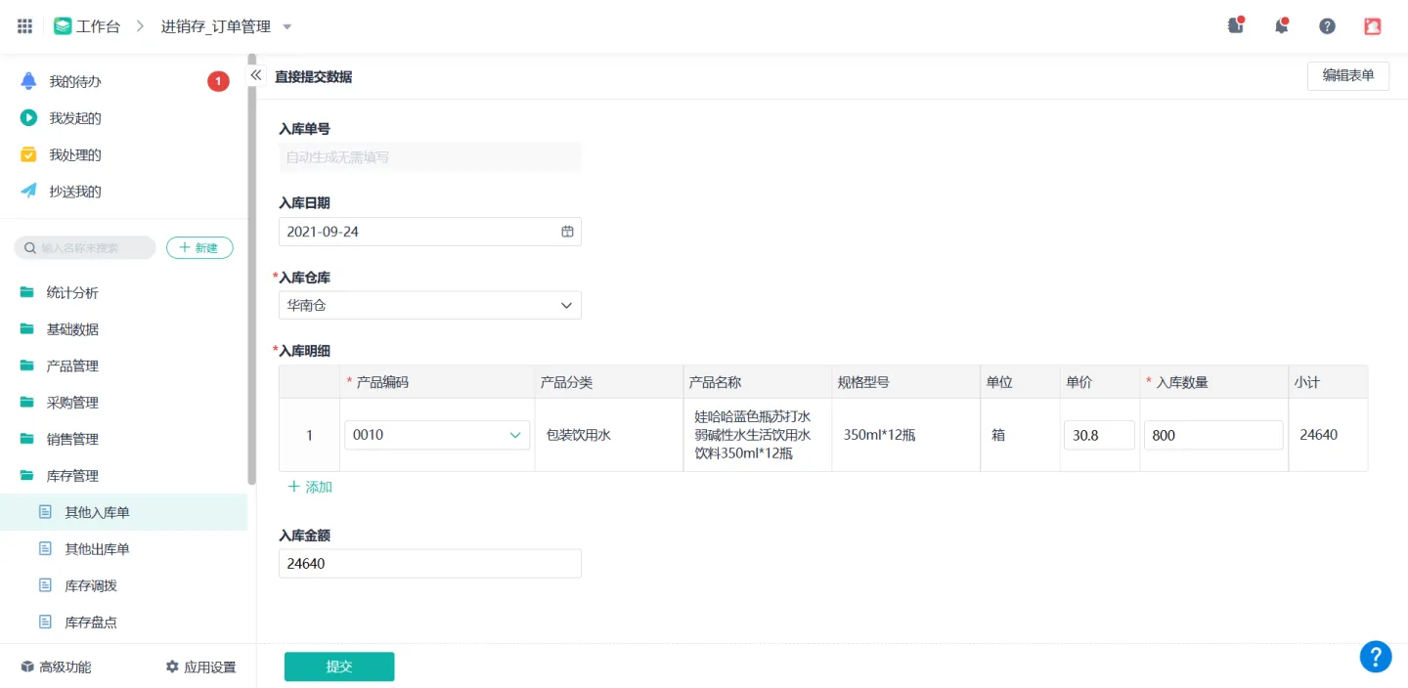Expand the 统计分析 folder
The image size is (1408, 688).
point(123,292)
